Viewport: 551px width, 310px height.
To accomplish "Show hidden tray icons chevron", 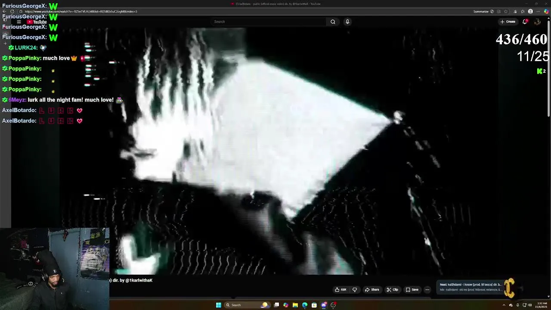I will coord(504,305).
